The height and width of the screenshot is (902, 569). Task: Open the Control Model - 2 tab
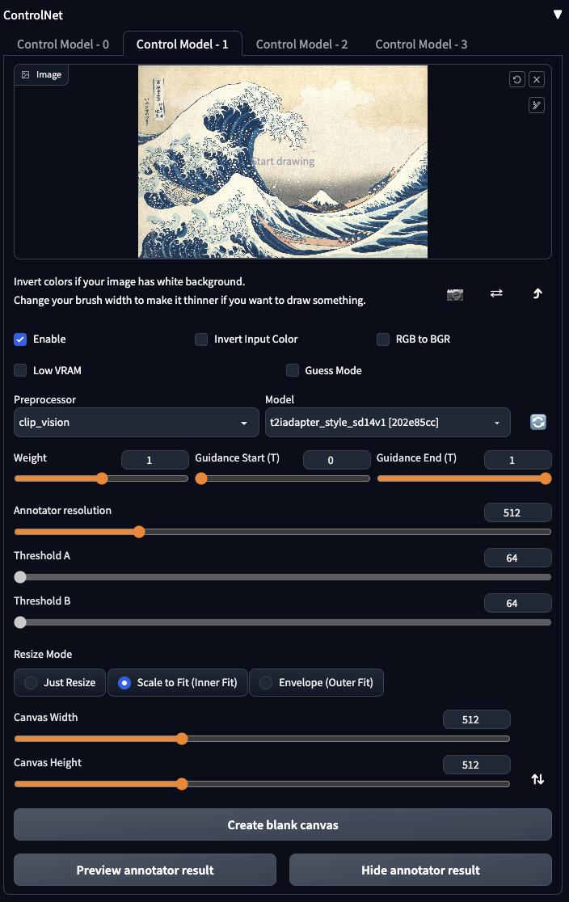coord(301,44)
